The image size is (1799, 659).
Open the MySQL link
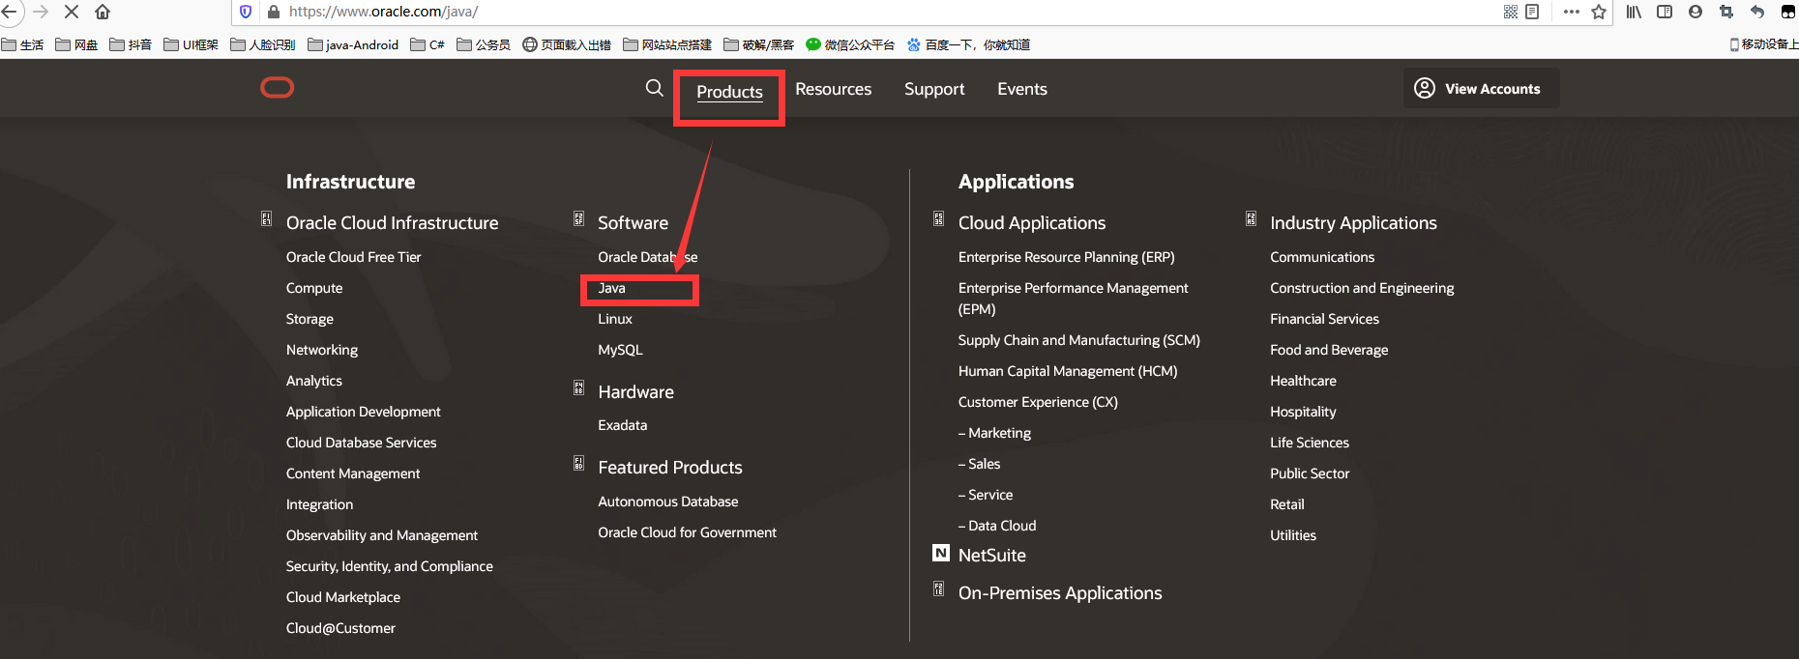pos(620,350)
